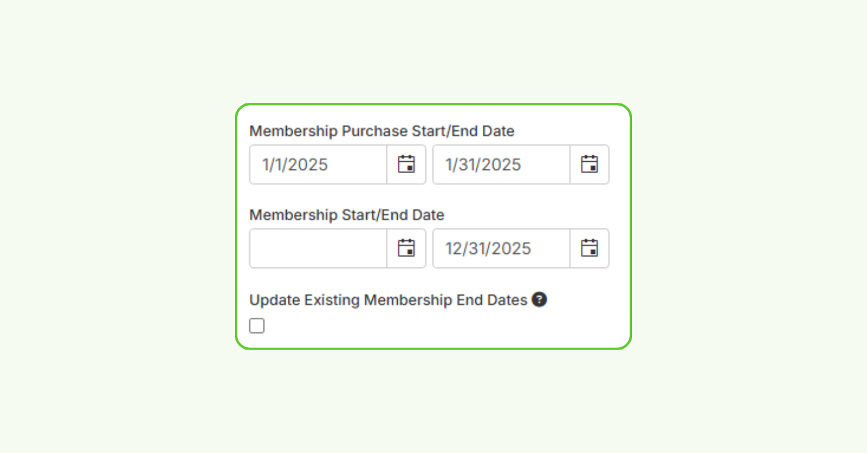This screenshot has height=453, width=867.
Task: Enable the Update Existing Membership End Dates checkbox
Action: [x=256, y=326]
